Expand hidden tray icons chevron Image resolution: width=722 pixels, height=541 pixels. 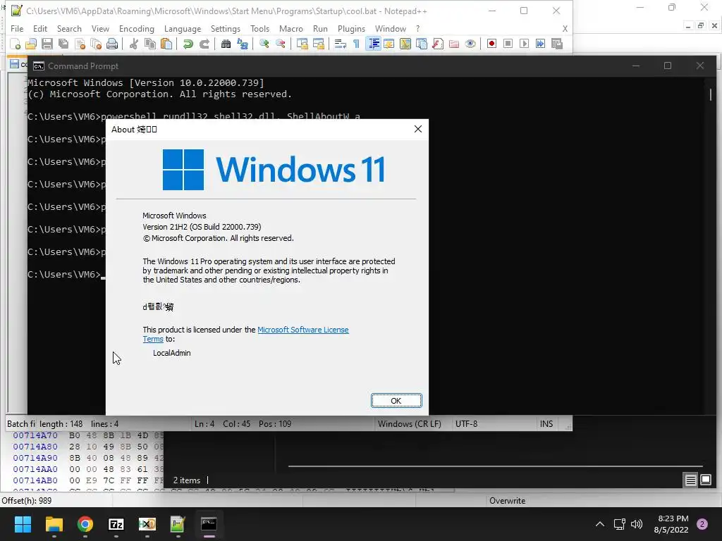pos(600,524)
